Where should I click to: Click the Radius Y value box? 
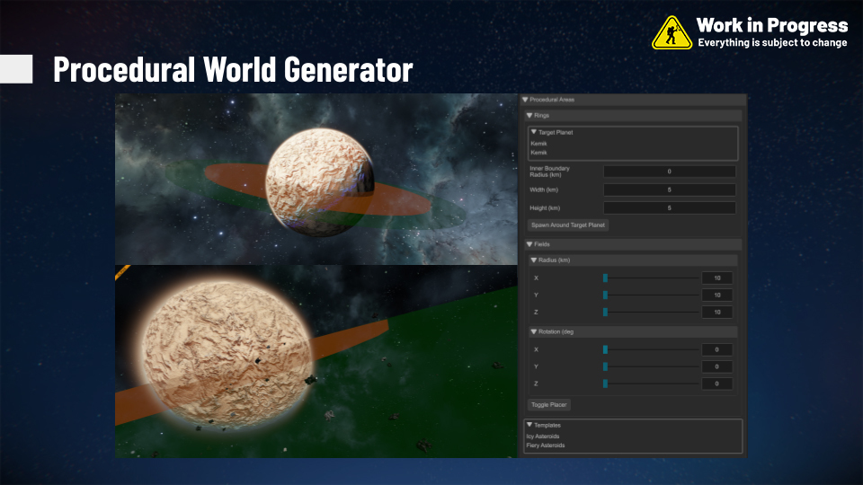(x=716, y=295)
